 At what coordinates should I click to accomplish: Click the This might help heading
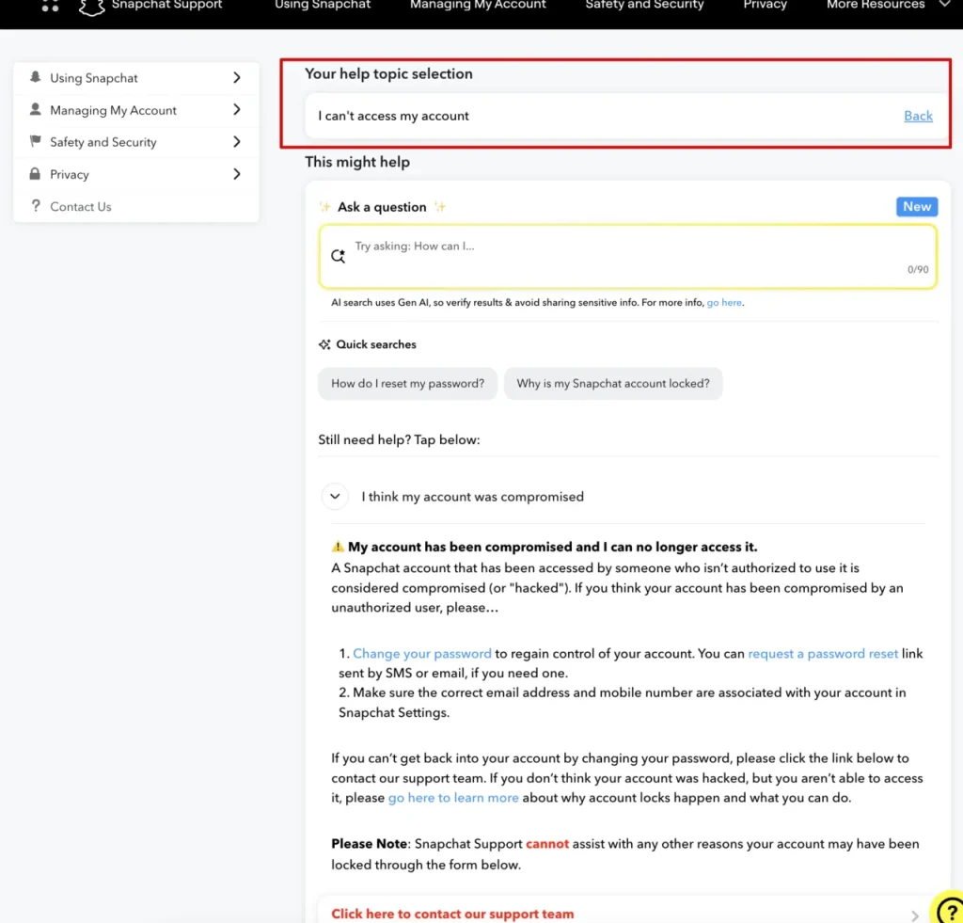[x=357, y=162]
